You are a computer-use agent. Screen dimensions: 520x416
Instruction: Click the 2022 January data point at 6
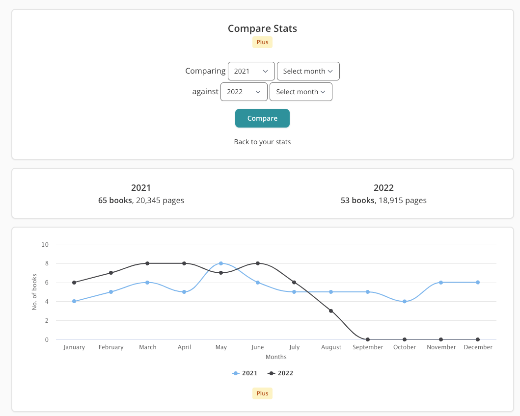(74, 283)
